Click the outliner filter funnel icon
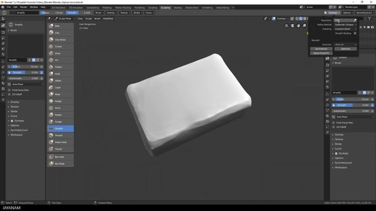 click(370, 19)
